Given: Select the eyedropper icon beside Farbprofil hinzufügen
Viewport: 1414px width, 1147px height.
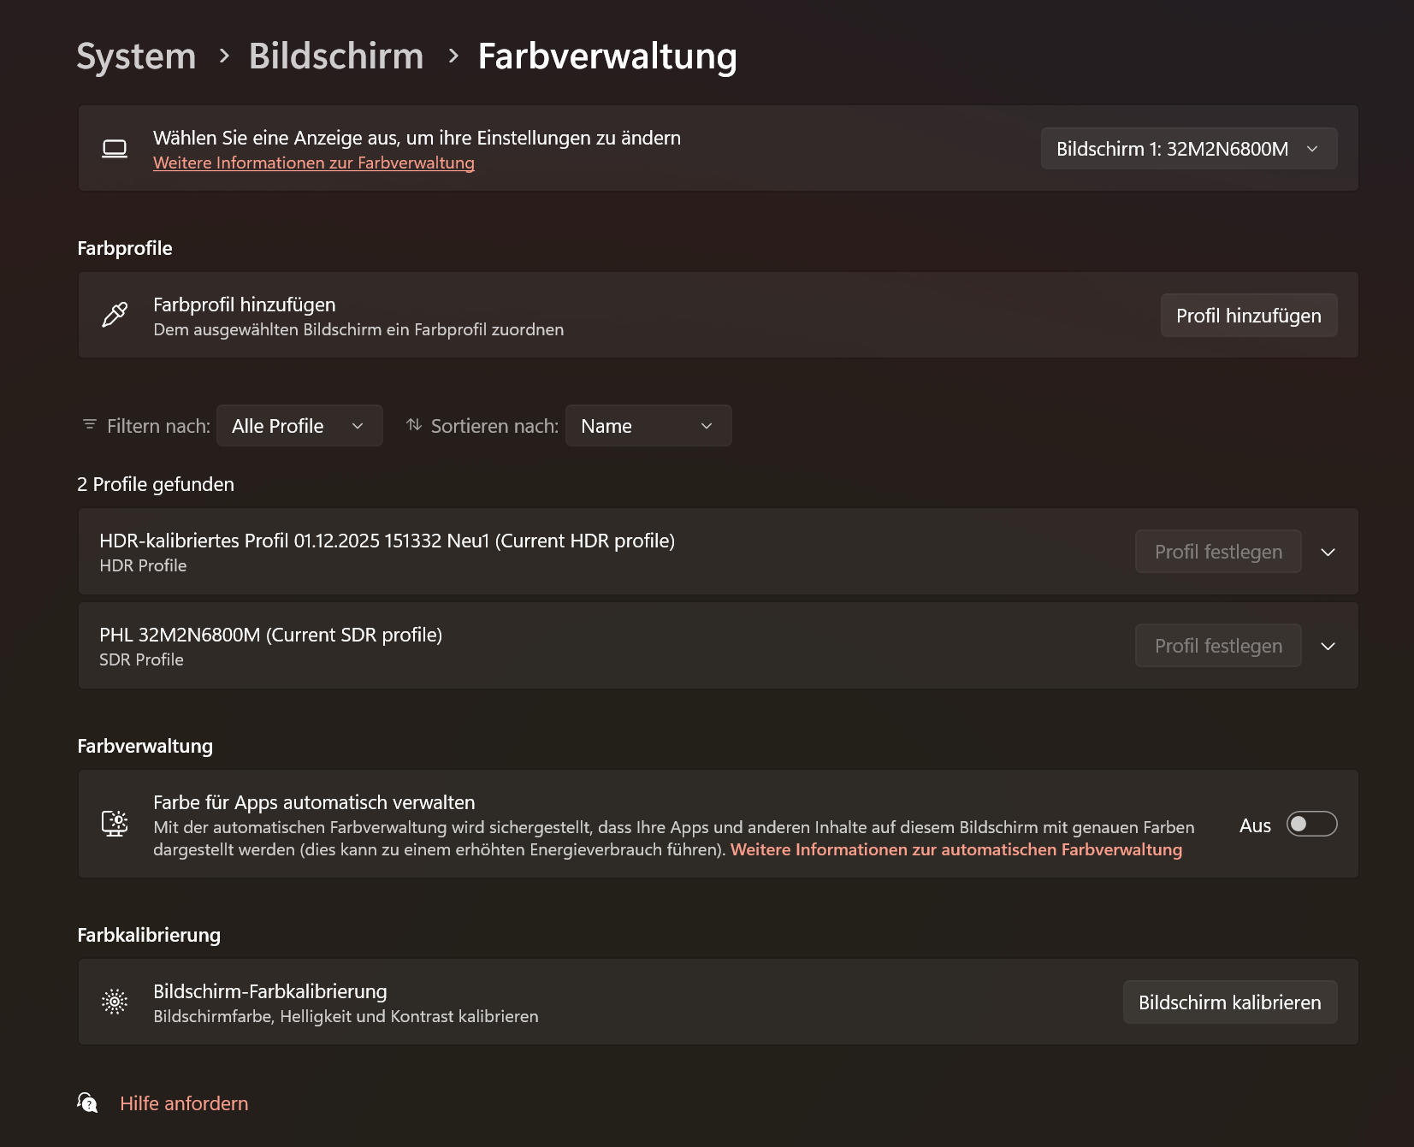Looking at the screenshot, I should (x=114, y=316).
